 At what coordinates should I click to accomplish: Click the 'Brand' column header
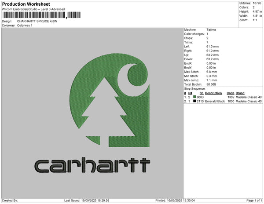pyautogui.click(x=240, y=93)
